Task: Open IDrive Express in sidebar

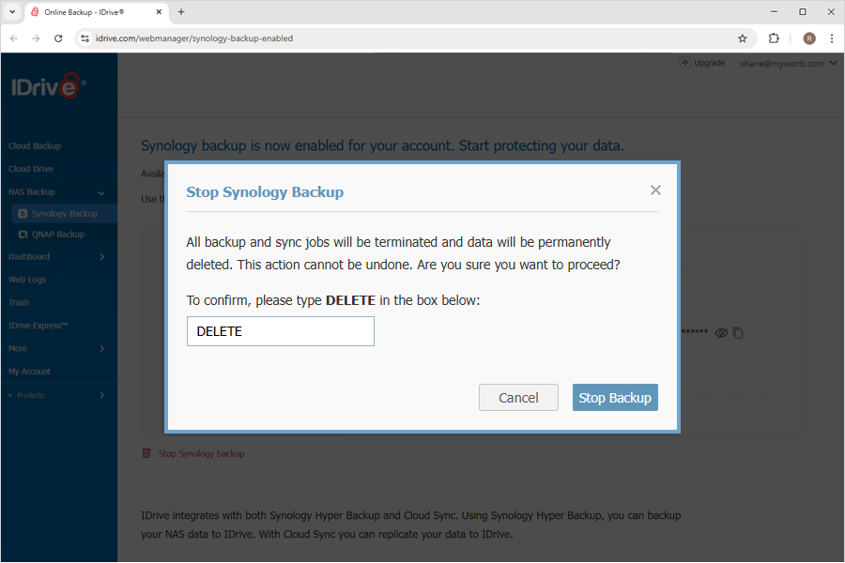Action: [38, 326]
